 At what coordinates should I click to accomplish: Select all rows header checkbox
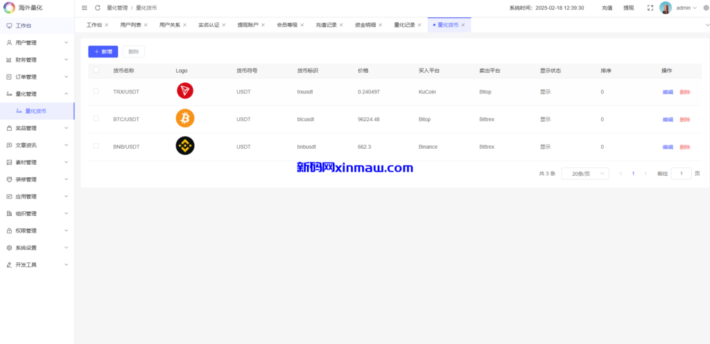(x=96, y=70)
